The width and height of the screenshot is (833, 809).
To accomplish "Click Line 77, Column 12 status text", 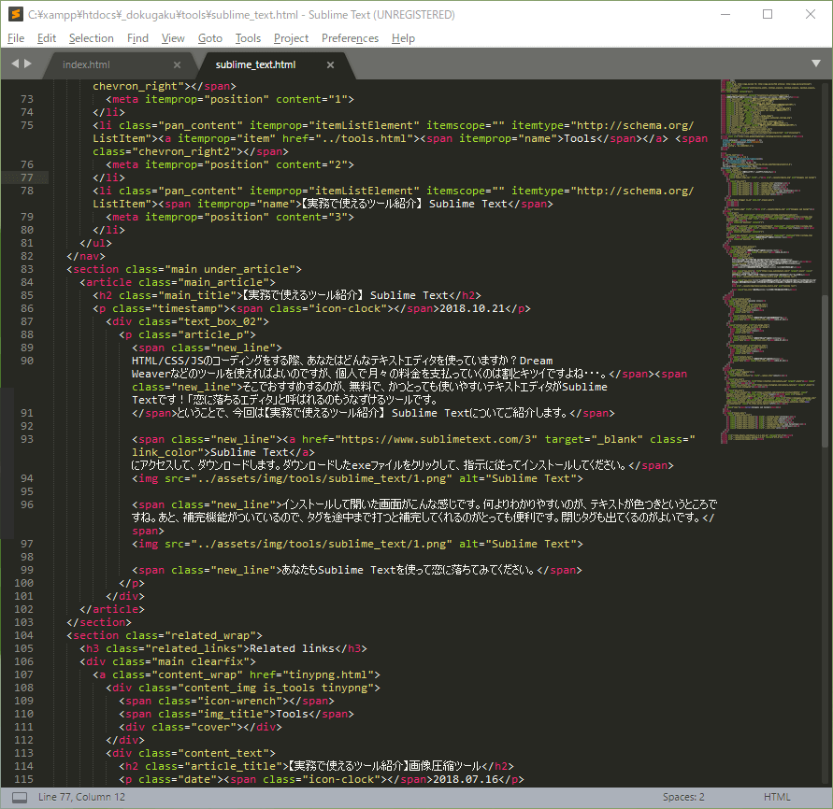I will coord(82,797).
